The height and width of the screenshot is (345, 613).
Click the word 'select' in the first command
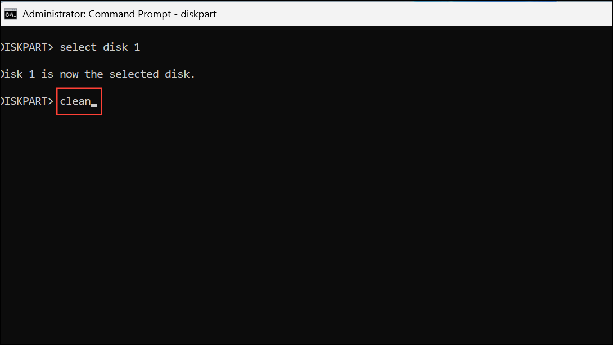(x=78, y=47)
